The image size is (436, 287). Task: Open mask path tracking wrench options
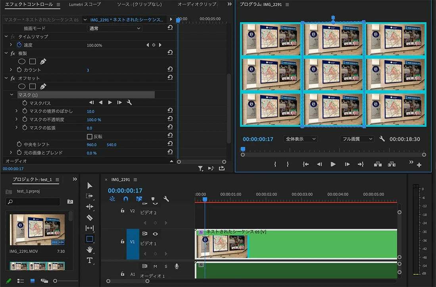129,103
